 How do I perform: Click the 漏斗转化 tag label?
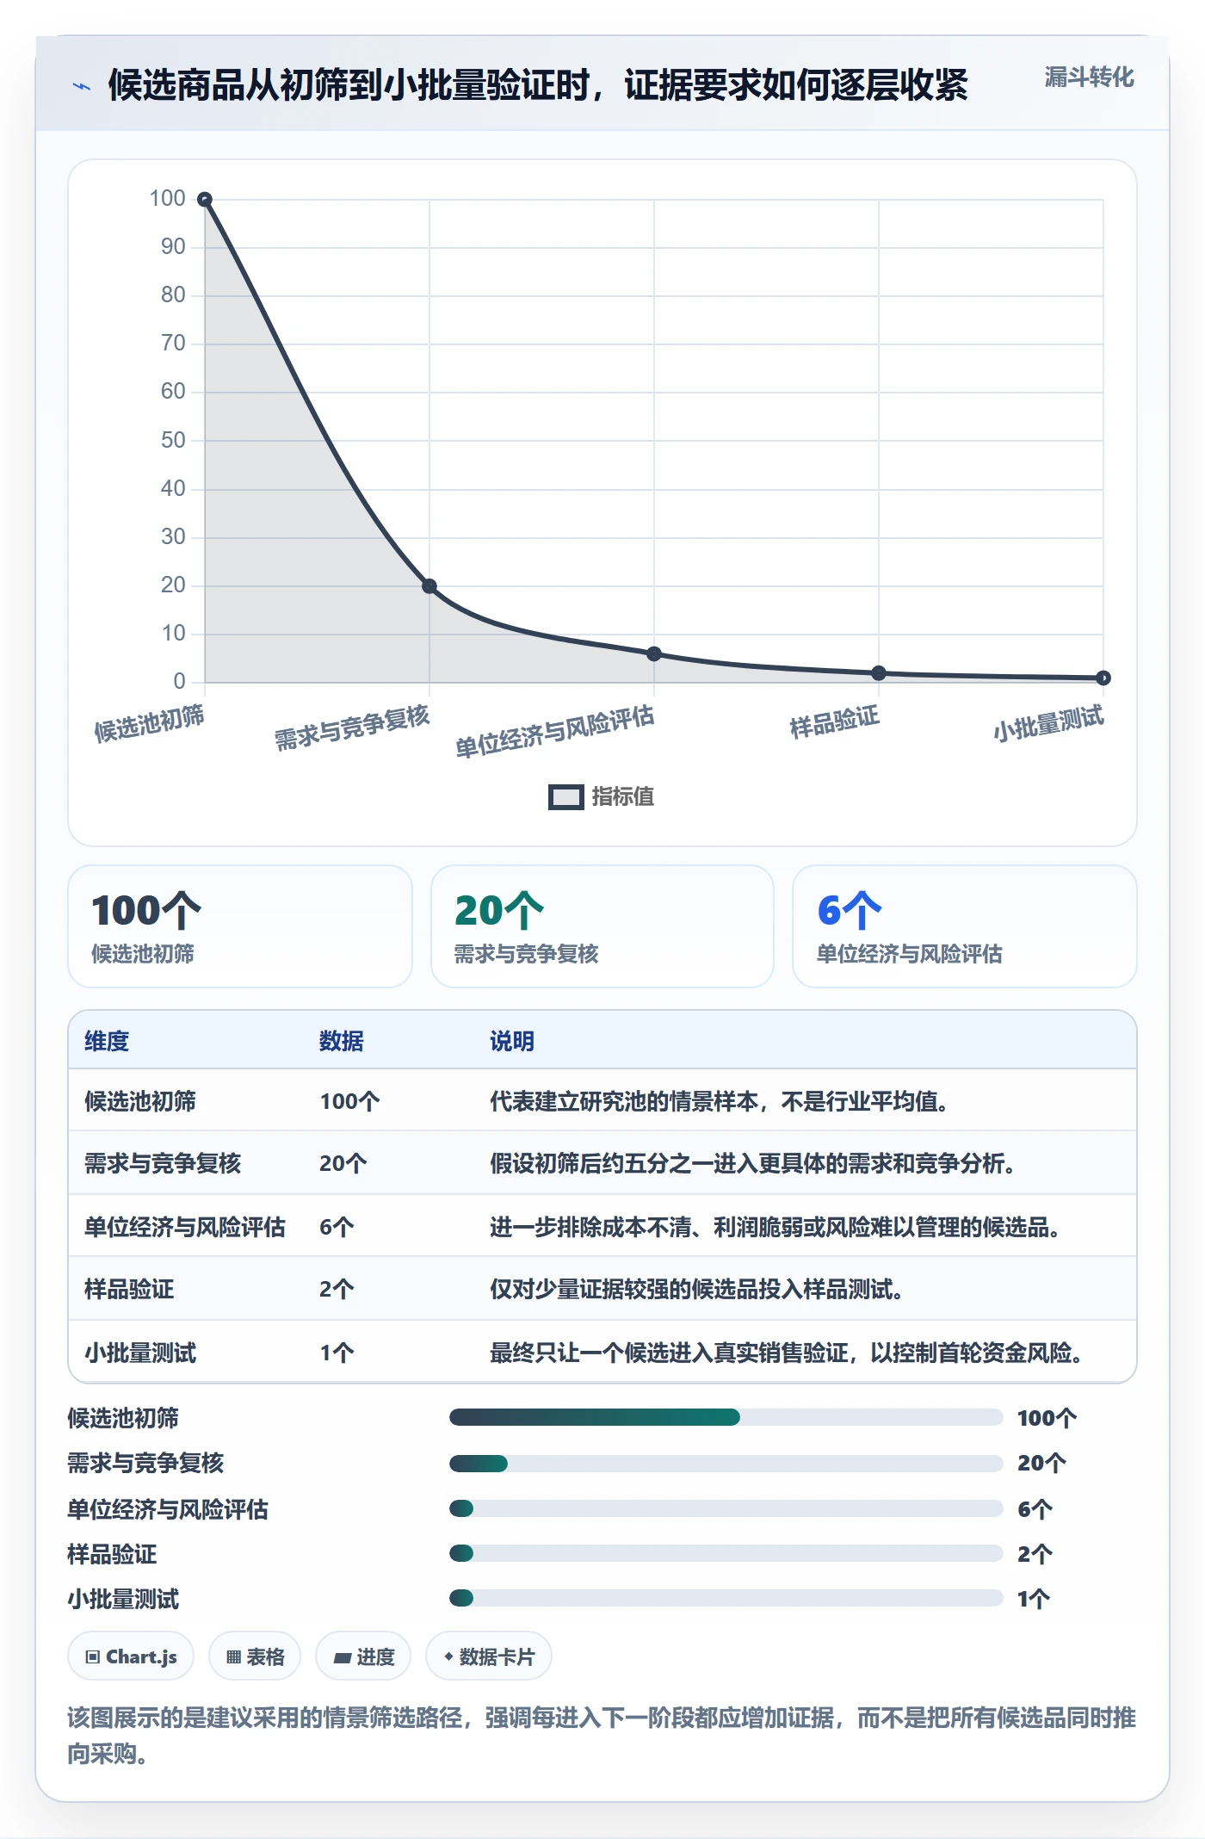[1089, 77]
